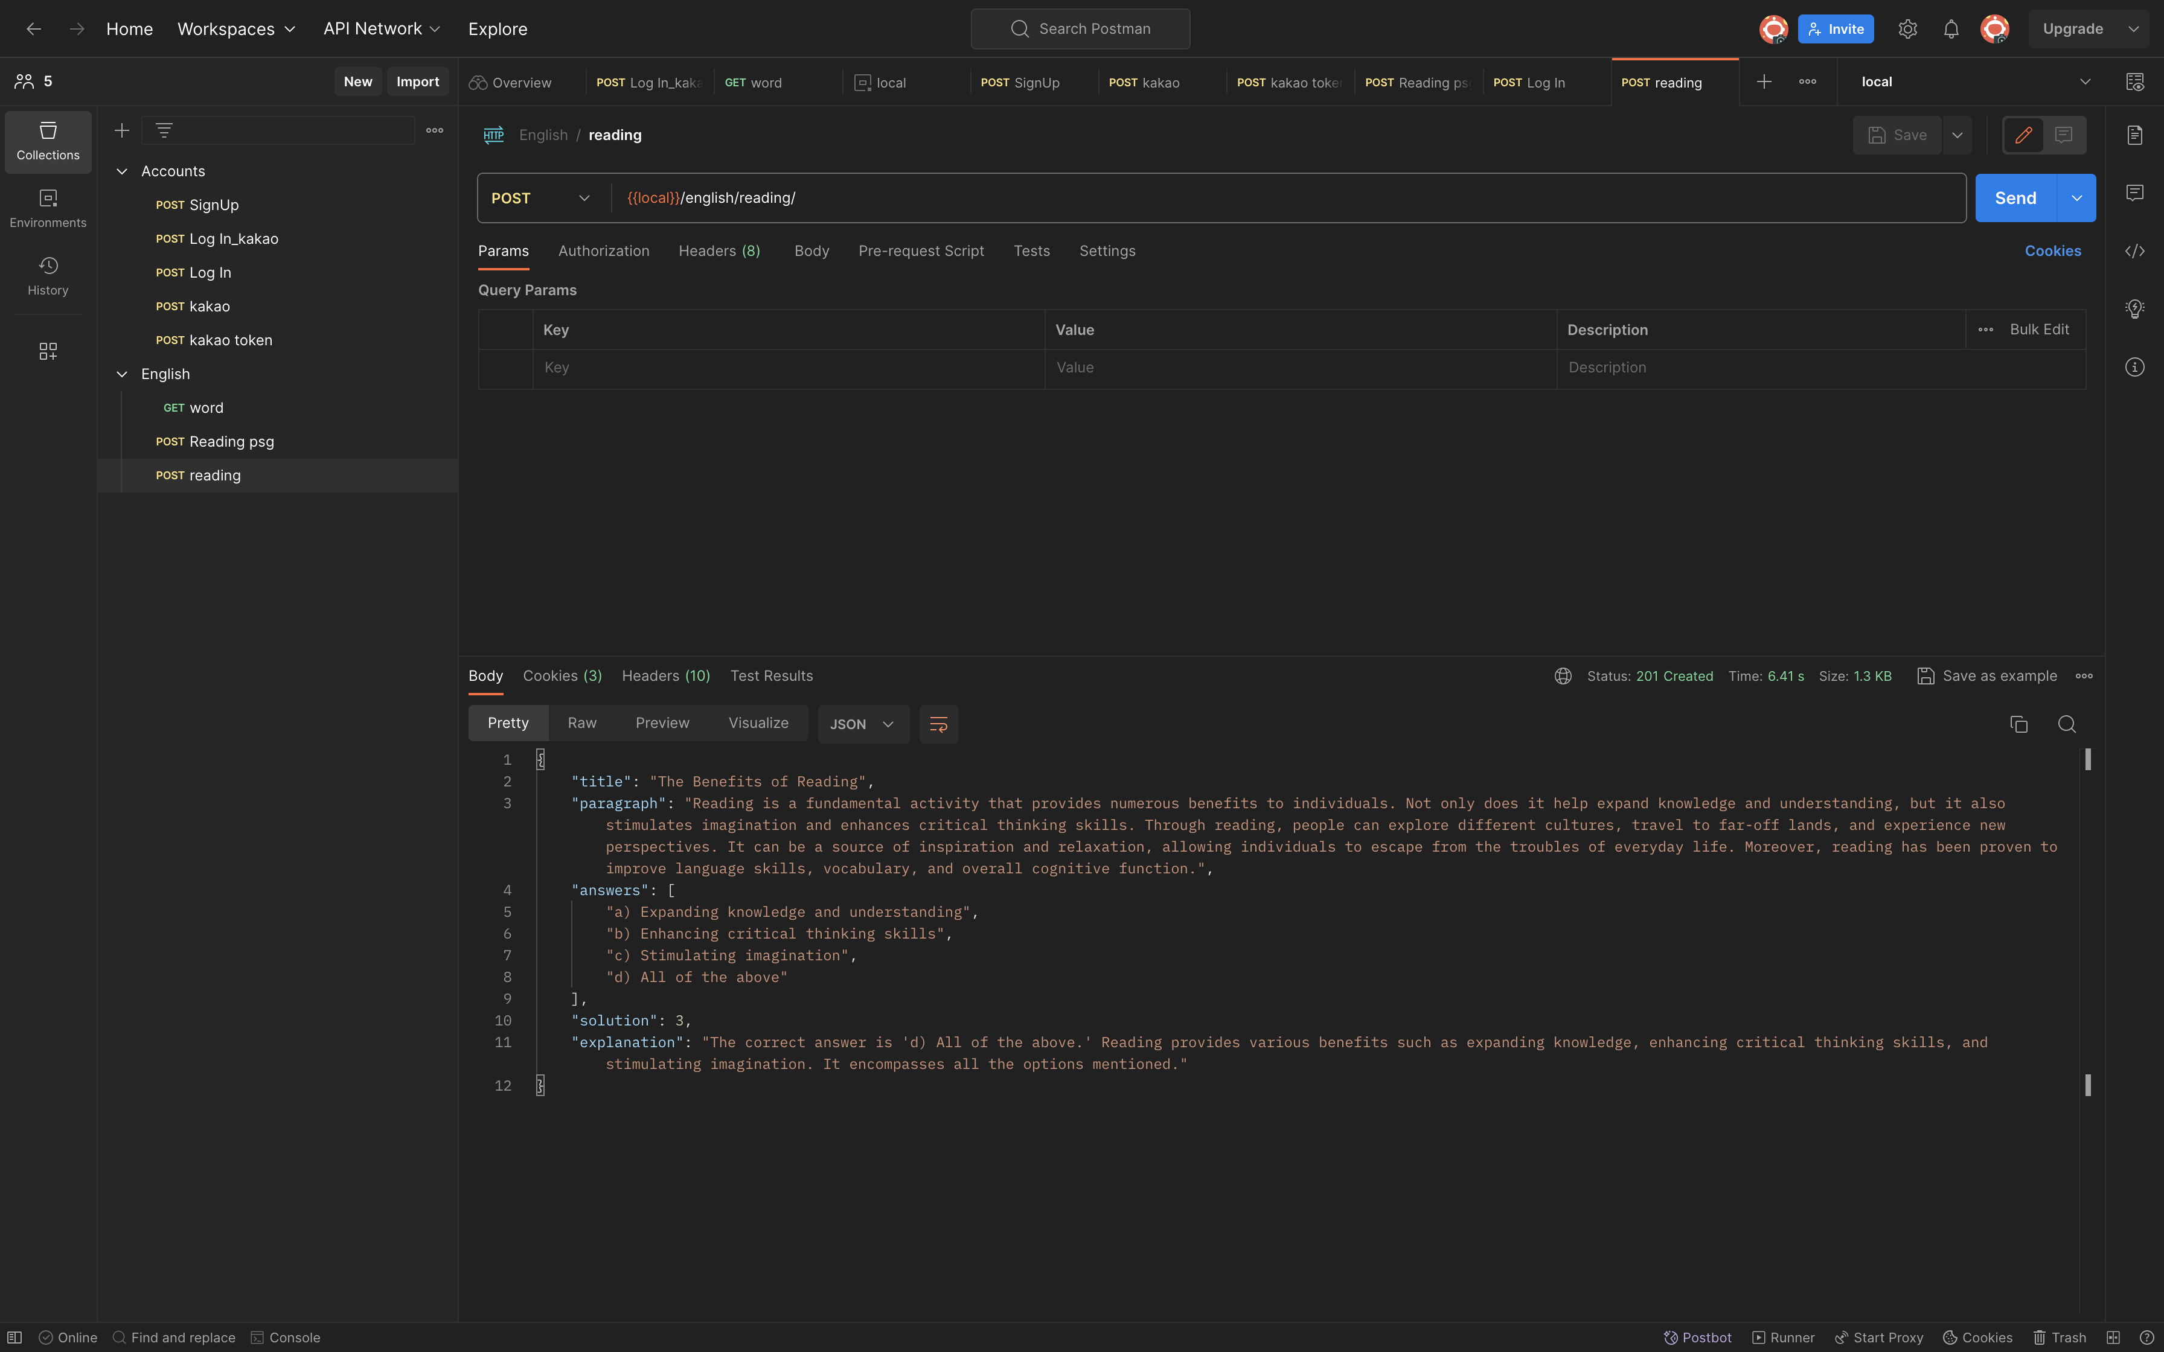Change the JSON response format dropdown

pos(863,724)
